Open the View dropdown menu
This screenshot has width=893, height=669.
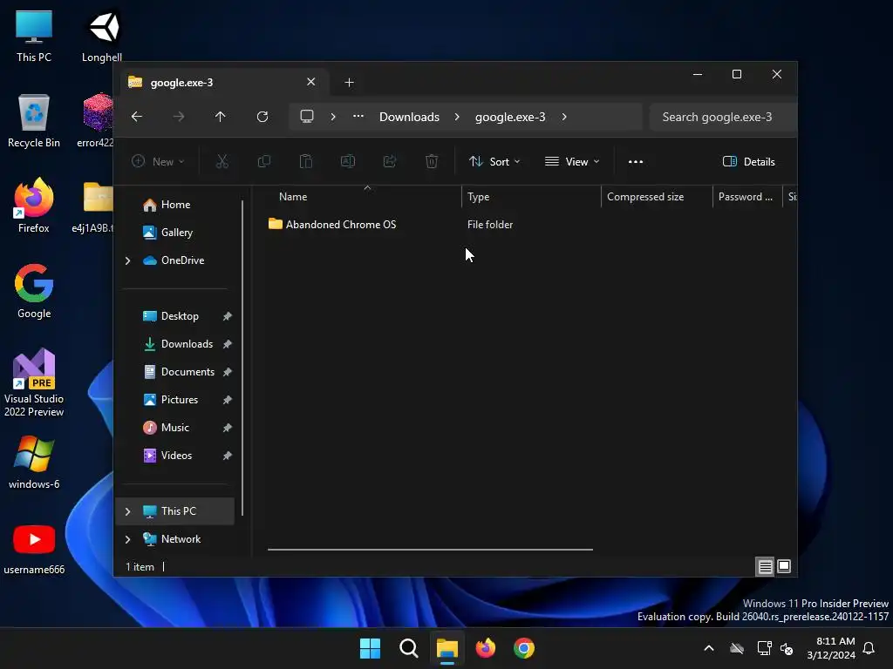[572, 161]
